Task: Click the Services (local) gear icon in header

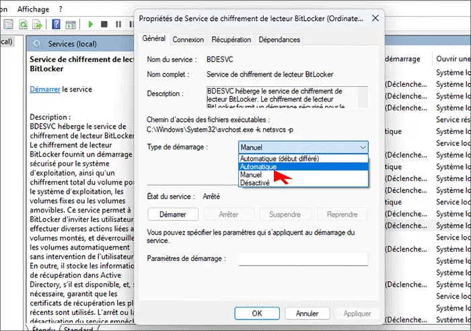Action: coord(38,44)
